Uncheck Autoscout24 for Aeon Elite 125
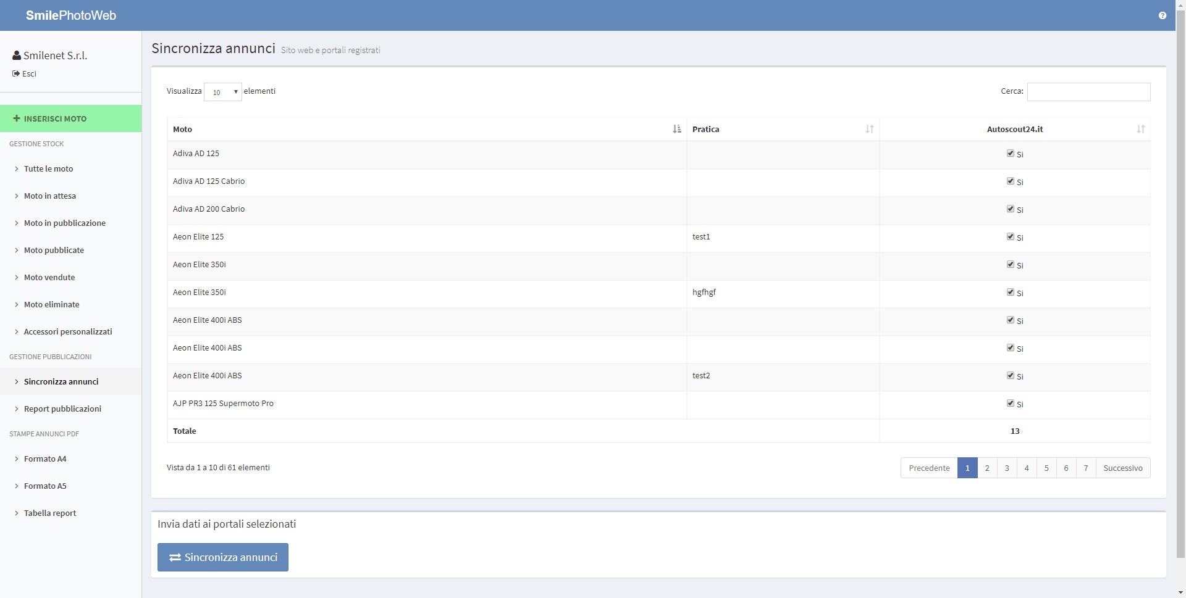 click(1011, 236)
